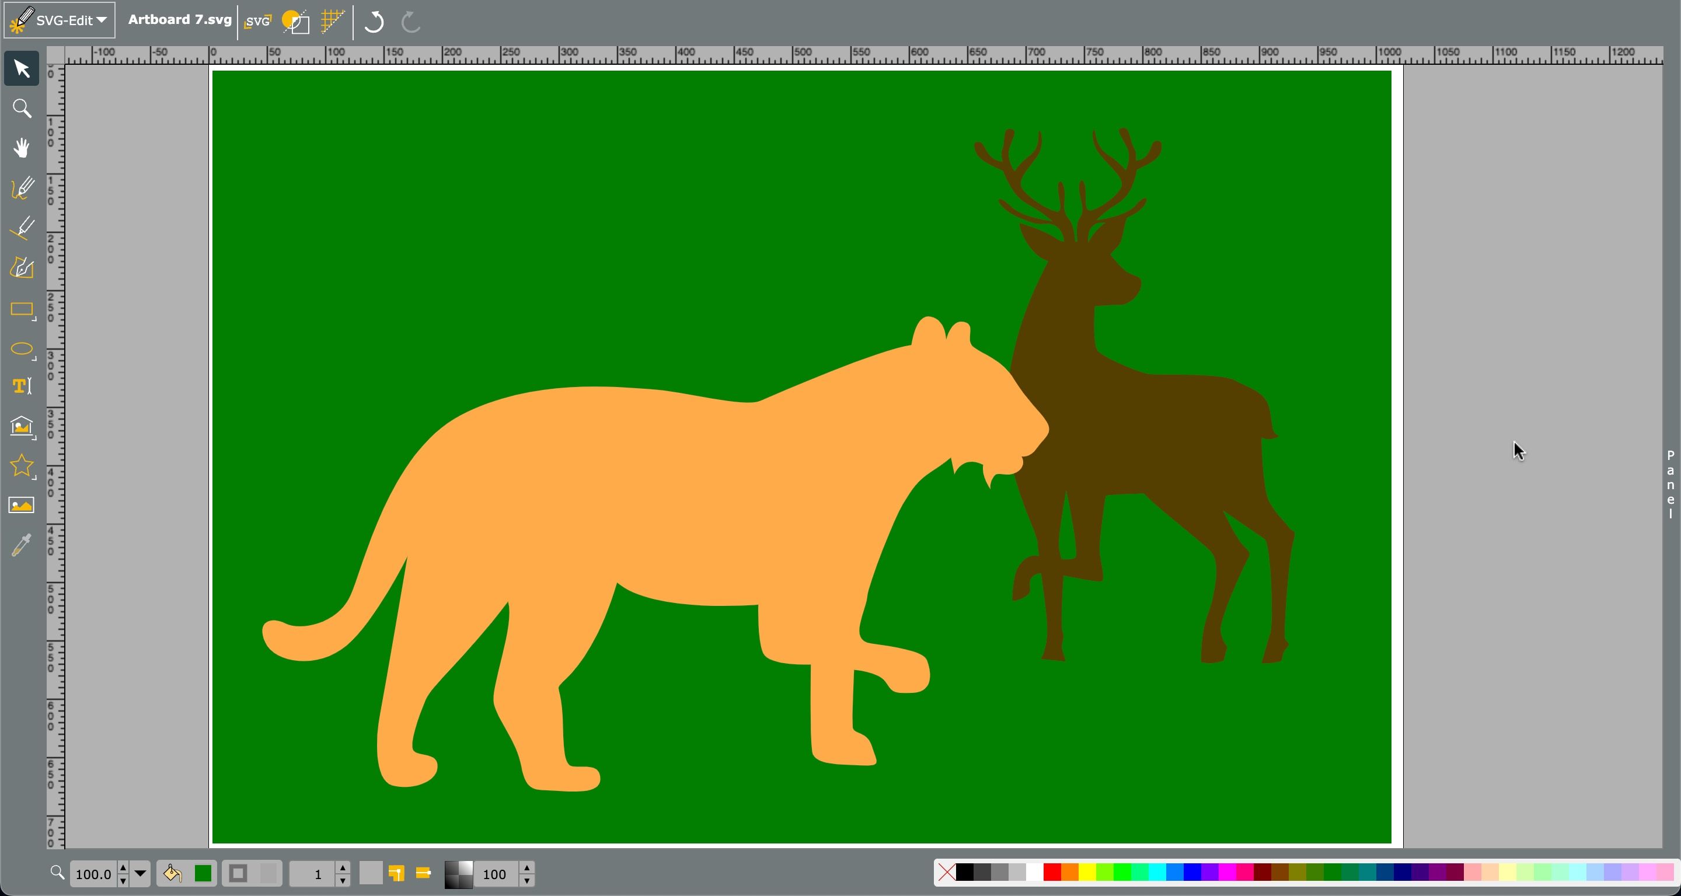Viewport: 1681px width, 896px height.
Task: Select the Zoom tool in sidebar
Action: [x=22, y=109]
